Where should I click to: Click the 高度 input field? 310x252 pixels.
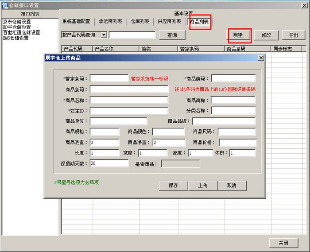coord(201,153)
